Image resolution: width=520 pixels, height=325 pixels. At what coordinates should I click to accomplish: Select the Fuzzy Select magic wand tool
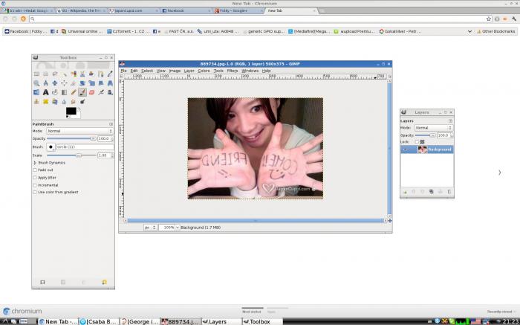65,74
